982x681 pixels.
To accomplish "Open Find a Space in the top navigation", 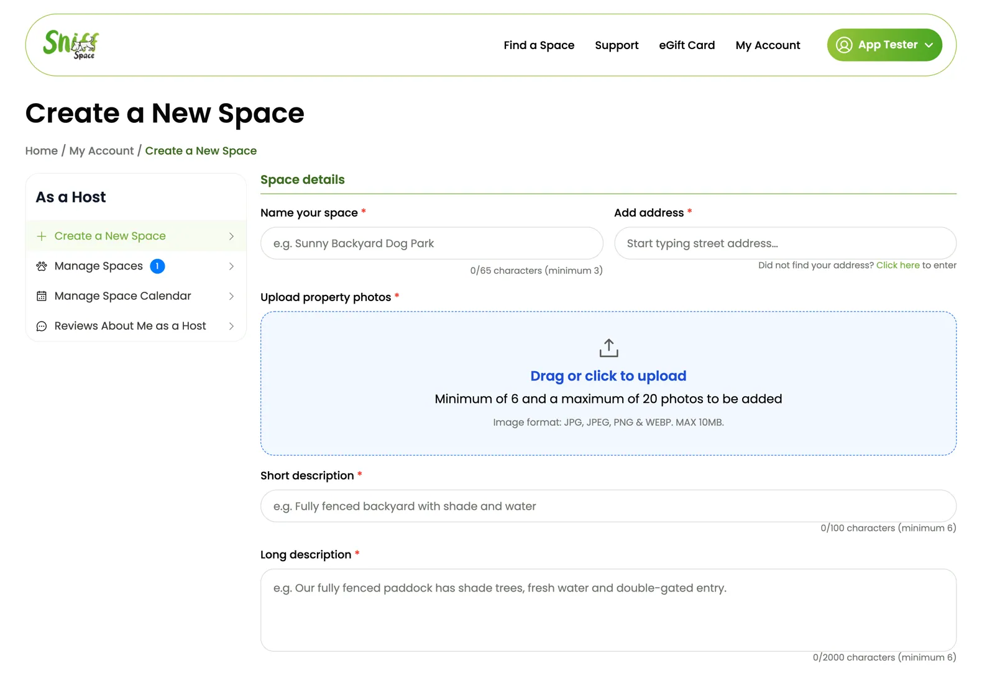I will click(539, 45).
